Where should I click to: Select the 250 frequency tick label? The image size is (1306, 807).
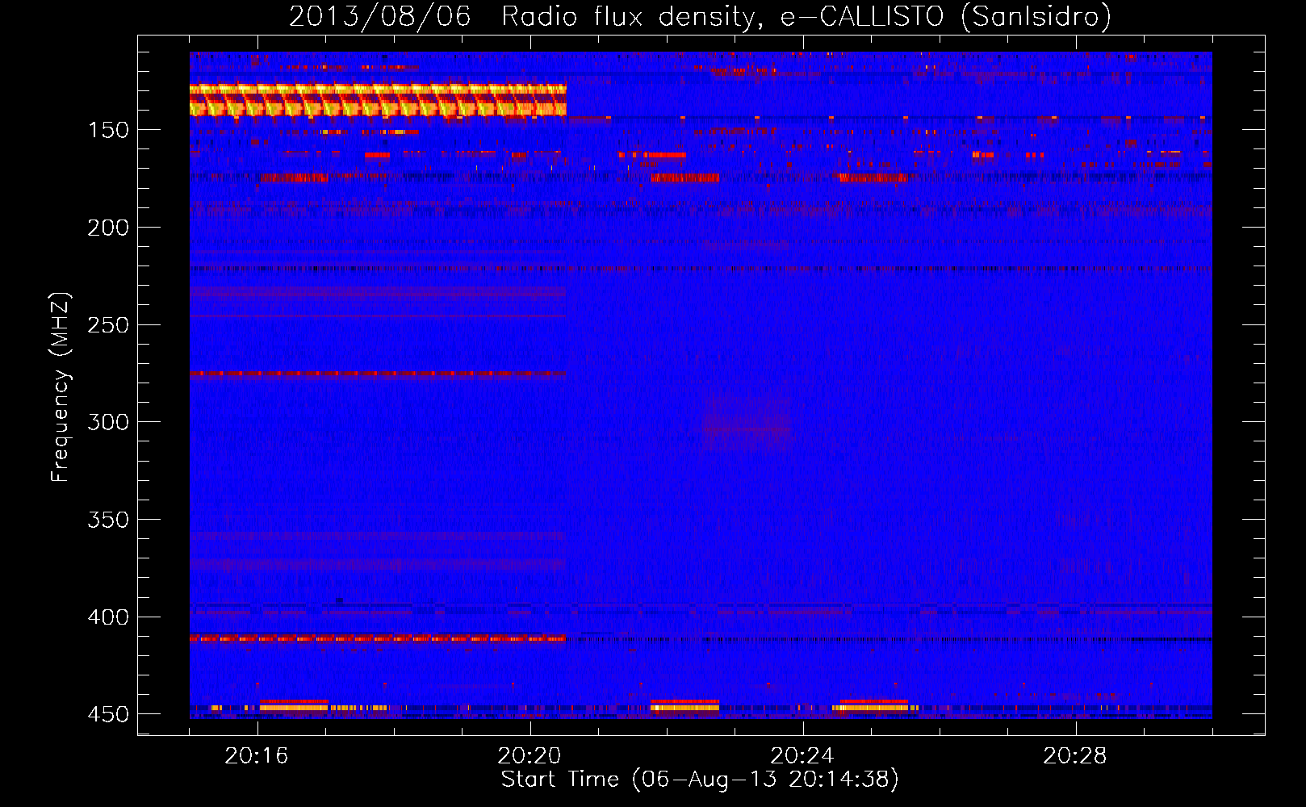pyautogui.click(x=108, y=325)
